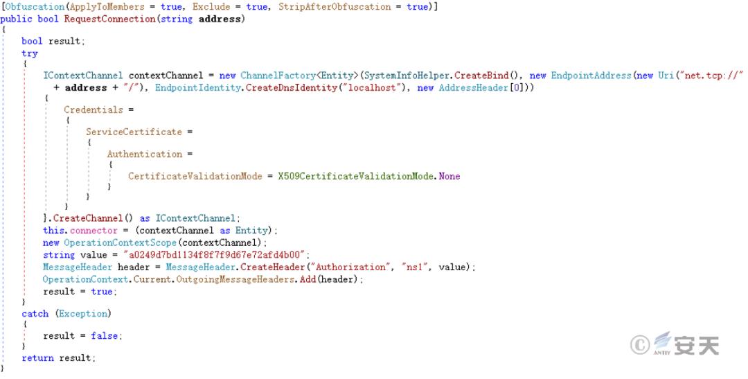Viewport: 748px width, 379px height.
Task: Click the EndpointIdentity type
Action: coord(197,88)
